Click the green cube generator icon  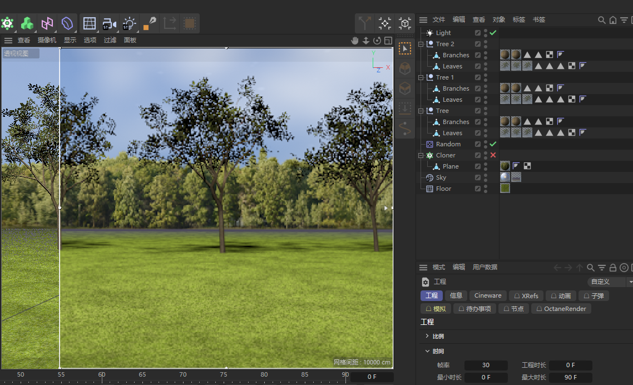point(27,23)
